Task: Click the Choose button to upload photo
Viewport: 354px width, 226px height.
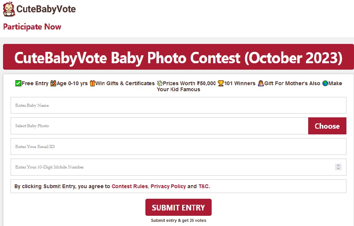Action: 327,126
